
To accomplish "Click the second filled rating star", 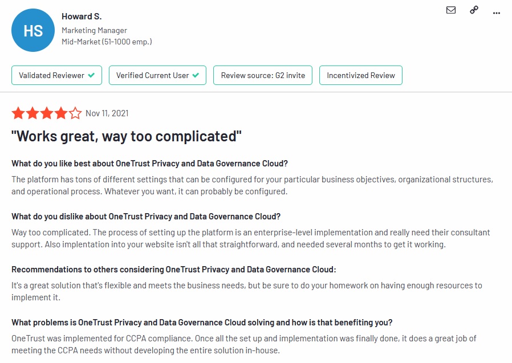I will (x=32, y=113).
